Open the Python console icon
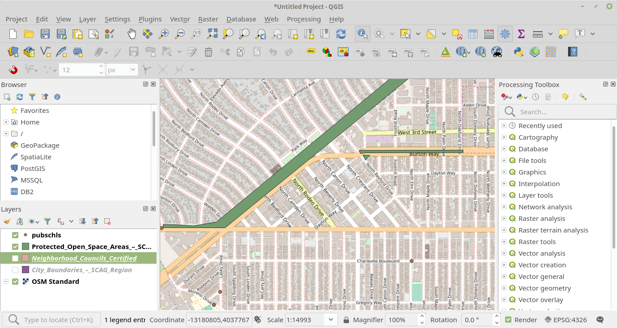This screenshot has height=328, width=617. click(x=519, y=52)
